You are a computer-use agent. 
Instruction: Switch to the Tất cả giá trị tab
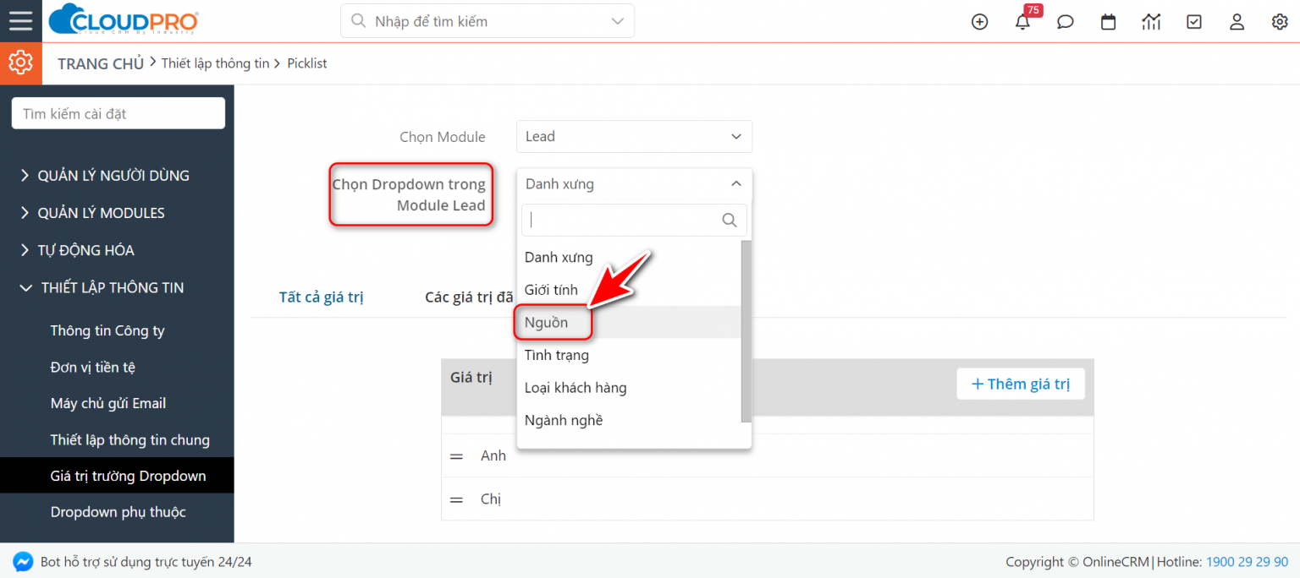point(322,297)
